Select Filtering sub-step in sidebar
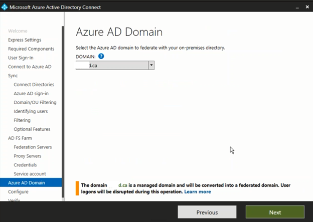The height and width of the screenshot is (222, 313). tap(22, 120)
